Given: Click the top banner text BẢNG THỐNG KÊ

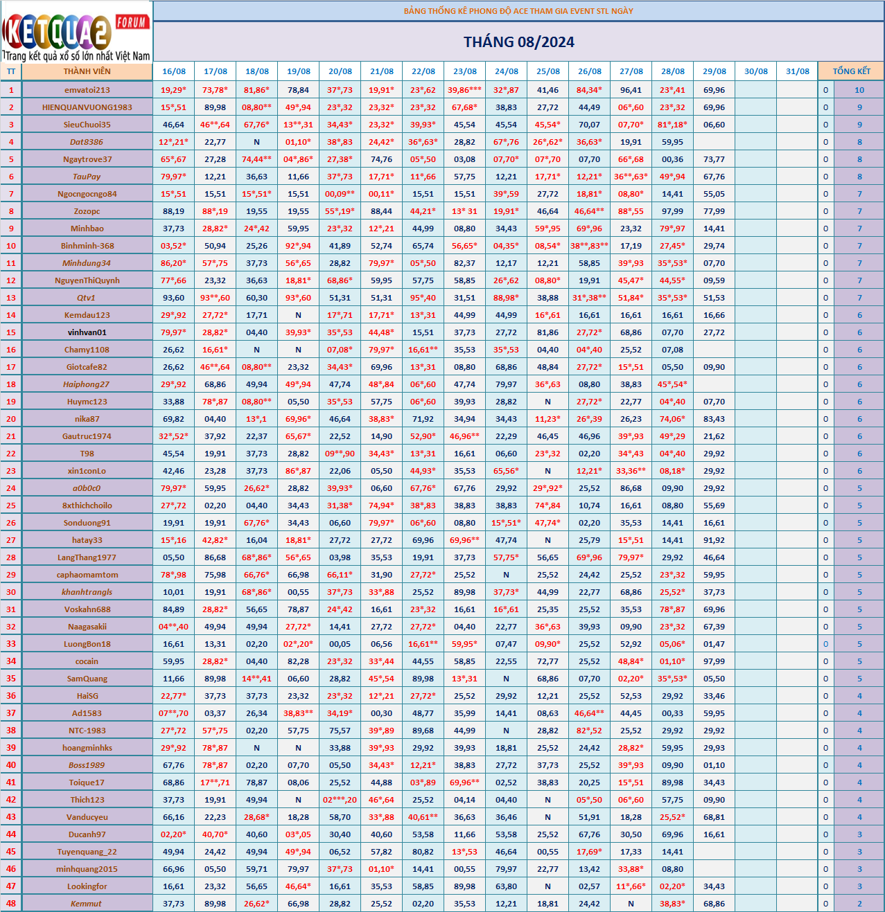Looking at the screenshot, I should 518,11.
